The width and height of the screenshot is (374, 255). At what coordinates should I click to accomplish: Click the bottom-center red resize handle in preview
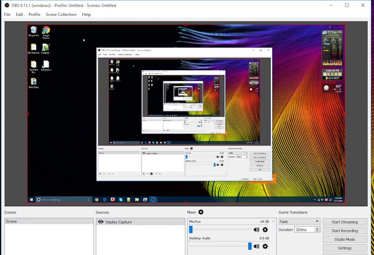pos(186,203)
